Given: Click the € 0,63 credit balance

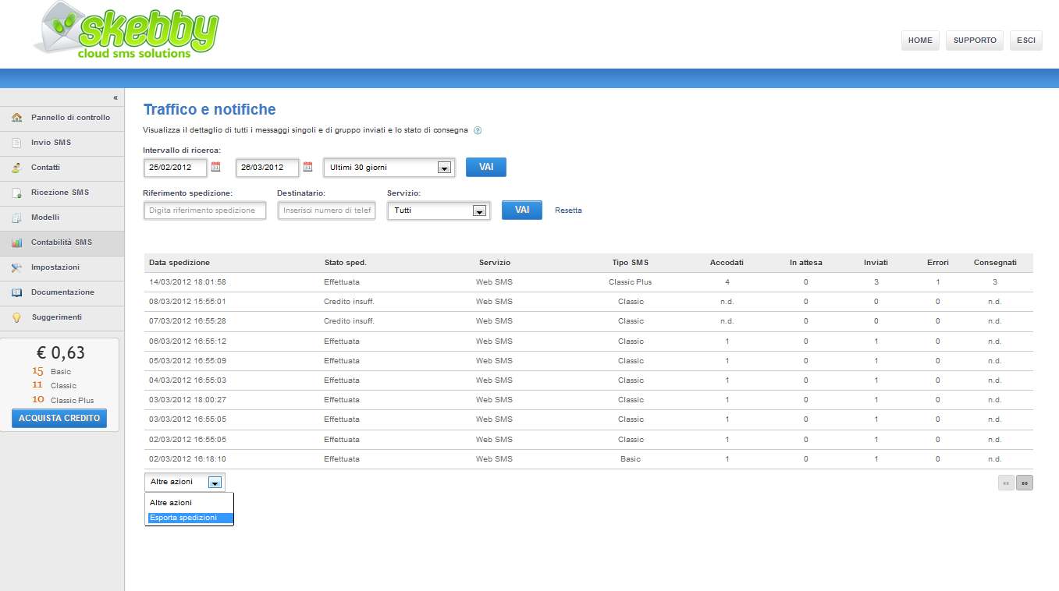Looking at the screenshot, I should point(60,353).
